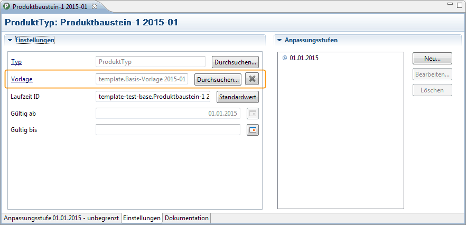Viewport: 467px width, 226px height.
Task: Click Durchsuchen button next to Typ
Action: coord(235,62)
